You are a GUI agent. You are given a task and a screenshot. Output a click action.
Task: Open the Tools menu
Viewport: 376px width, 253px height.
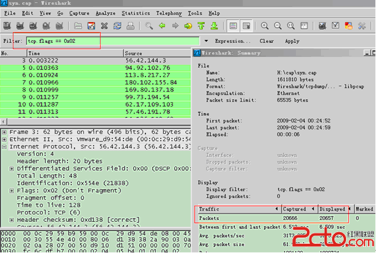(x=195, y=13)
